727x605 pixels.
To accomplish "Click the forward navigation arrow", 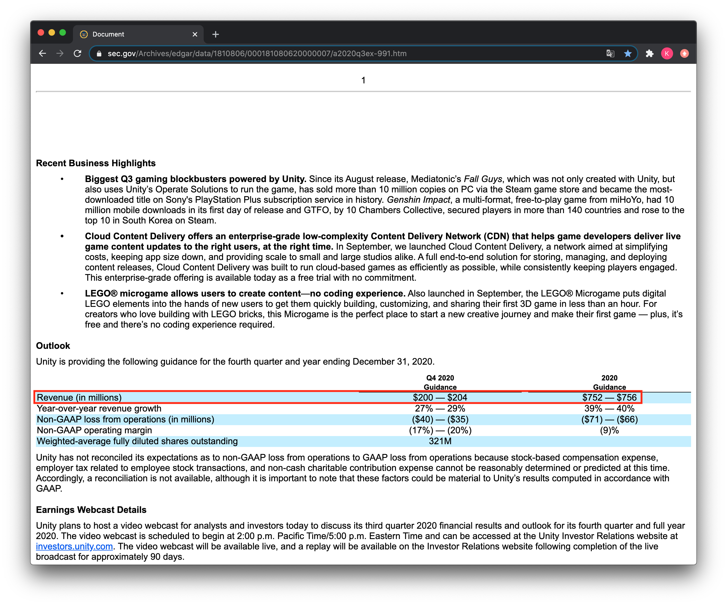I will (x=60, y=53).
